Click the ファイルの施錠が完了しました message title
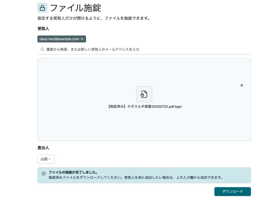 (73, 172)
